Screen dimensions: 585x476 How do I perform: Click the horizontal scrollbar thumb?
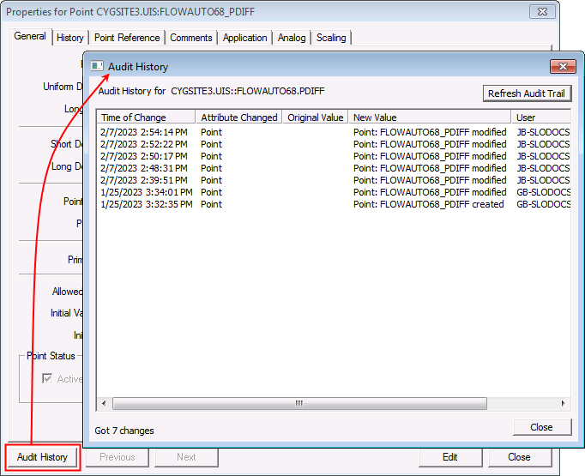tap(299, 403)
